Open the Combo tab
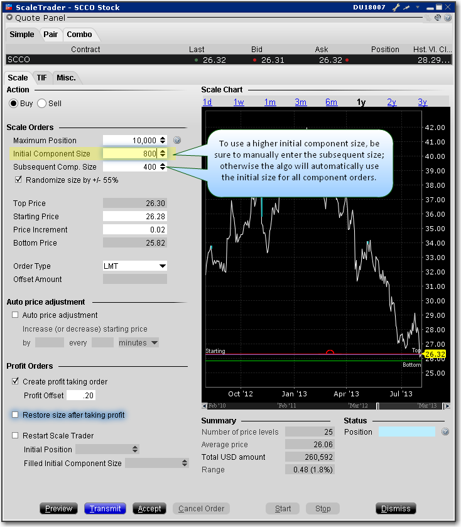461x527 pixels. click(79, 34)
